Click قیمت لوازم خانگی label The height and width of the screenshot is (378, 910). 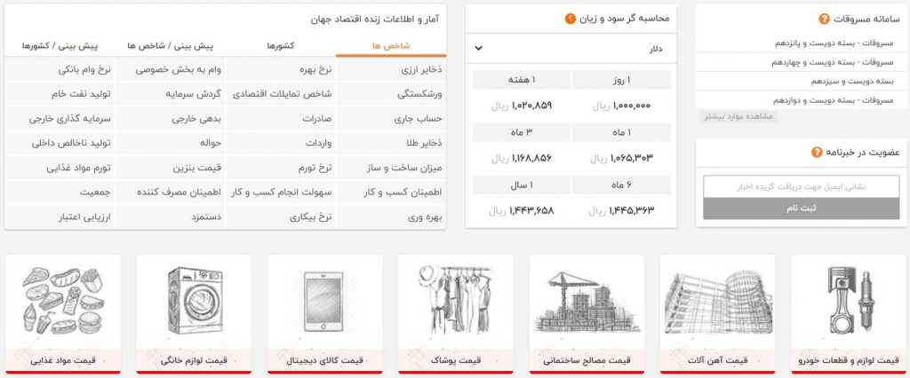coord(194,360)
